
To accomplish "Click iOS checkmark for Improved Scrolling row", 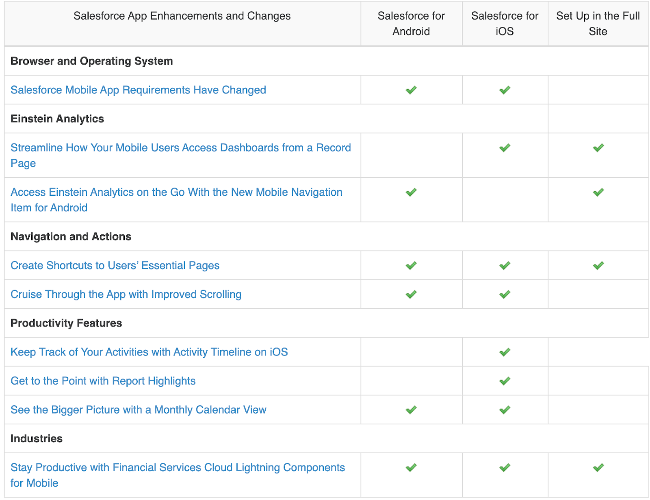I will [x=505, y=294].
